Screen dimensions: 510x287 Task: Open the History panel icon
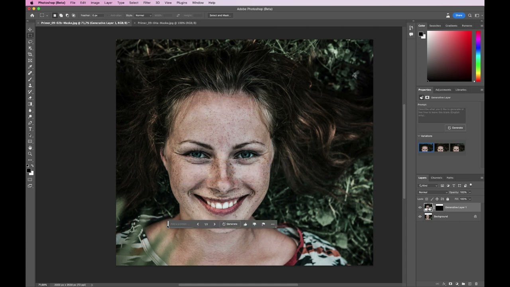(x=411, y=28)
